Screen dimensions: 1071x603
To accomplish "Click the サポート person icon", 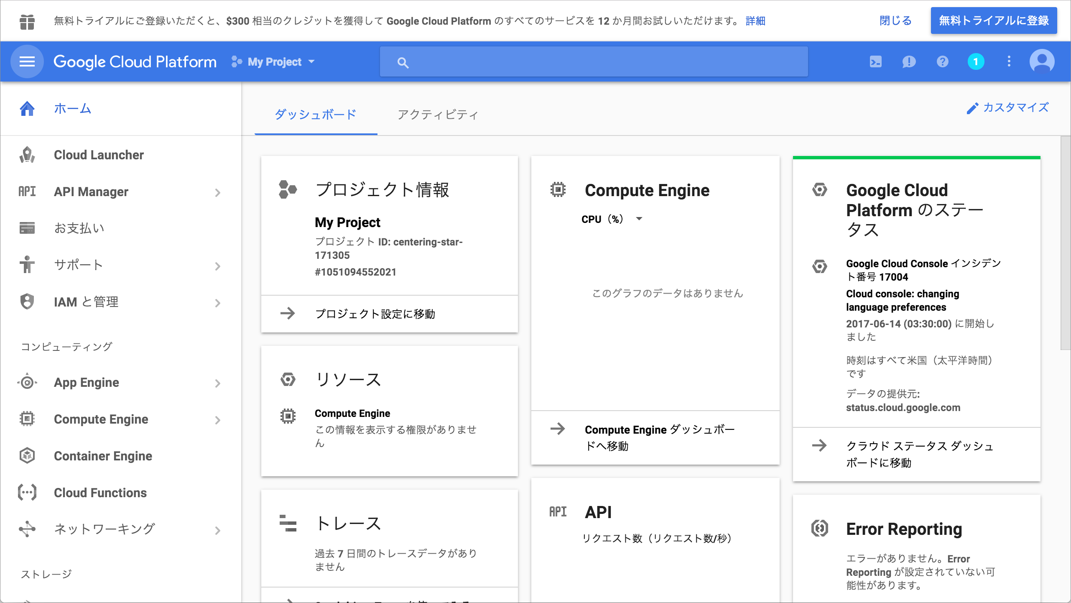I will pyautogui.click(x=27, y=264).
